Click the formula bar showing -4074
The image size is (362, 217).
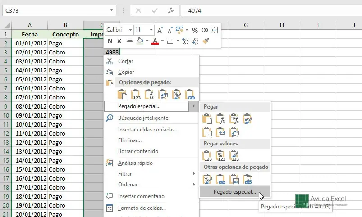click(270, 10)
